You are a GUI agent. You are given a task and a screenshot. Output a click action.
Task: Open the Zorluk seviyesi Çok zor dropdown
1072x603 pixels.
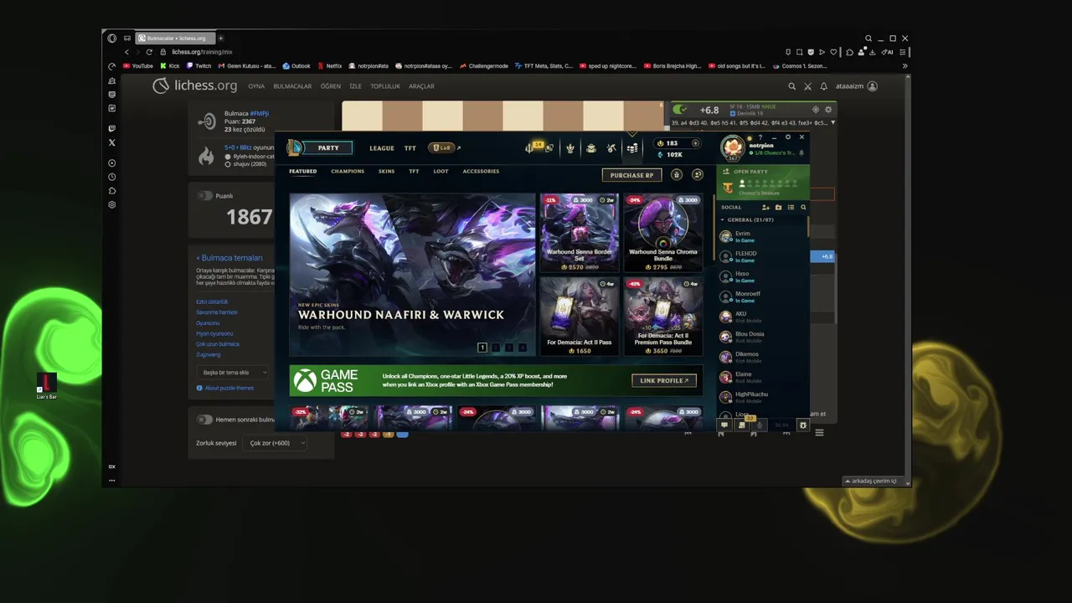275,443
